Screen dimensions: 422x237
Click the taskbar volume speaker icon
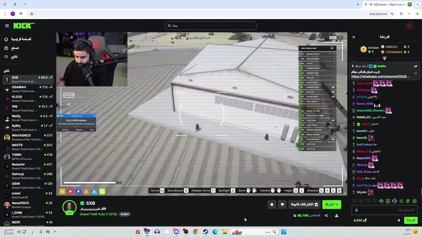coord(19,232)
